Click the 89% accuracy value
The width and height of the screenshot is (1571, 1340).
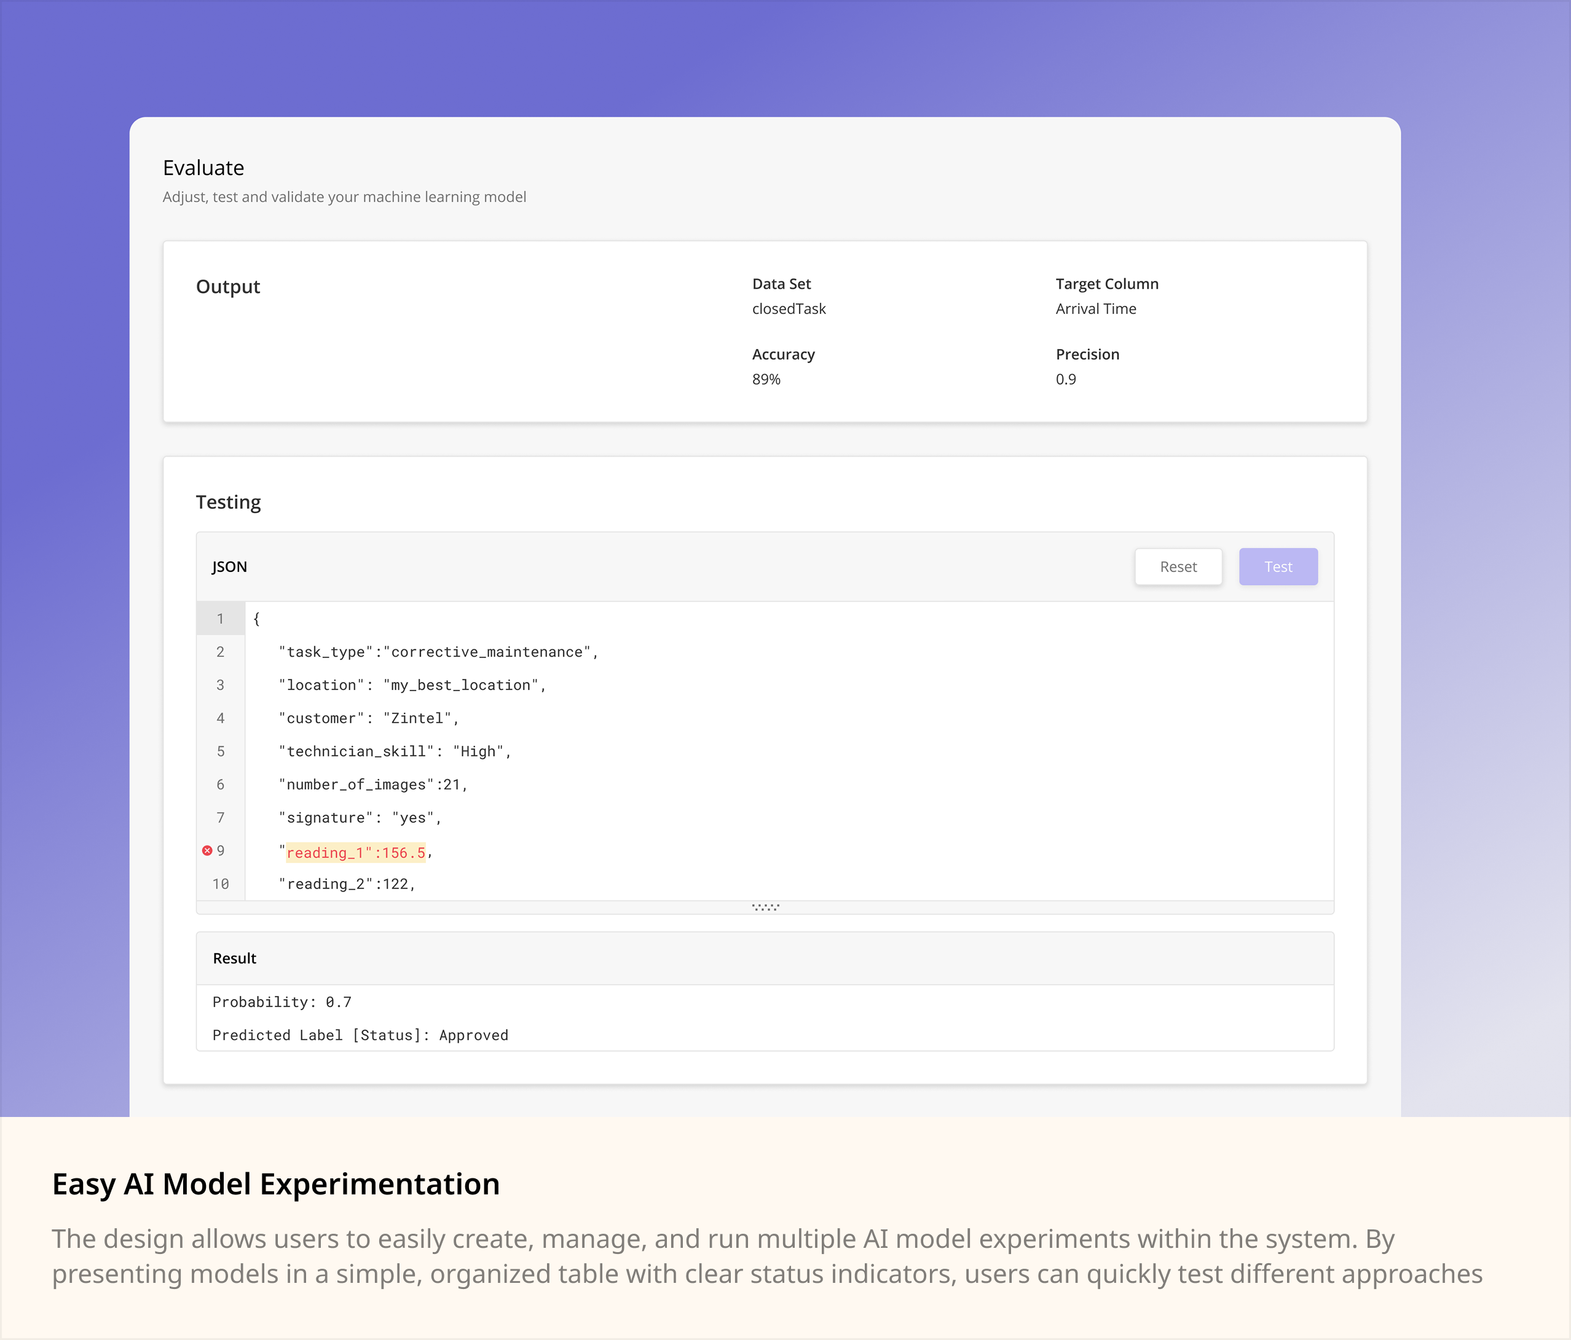[x=766, y=379]
